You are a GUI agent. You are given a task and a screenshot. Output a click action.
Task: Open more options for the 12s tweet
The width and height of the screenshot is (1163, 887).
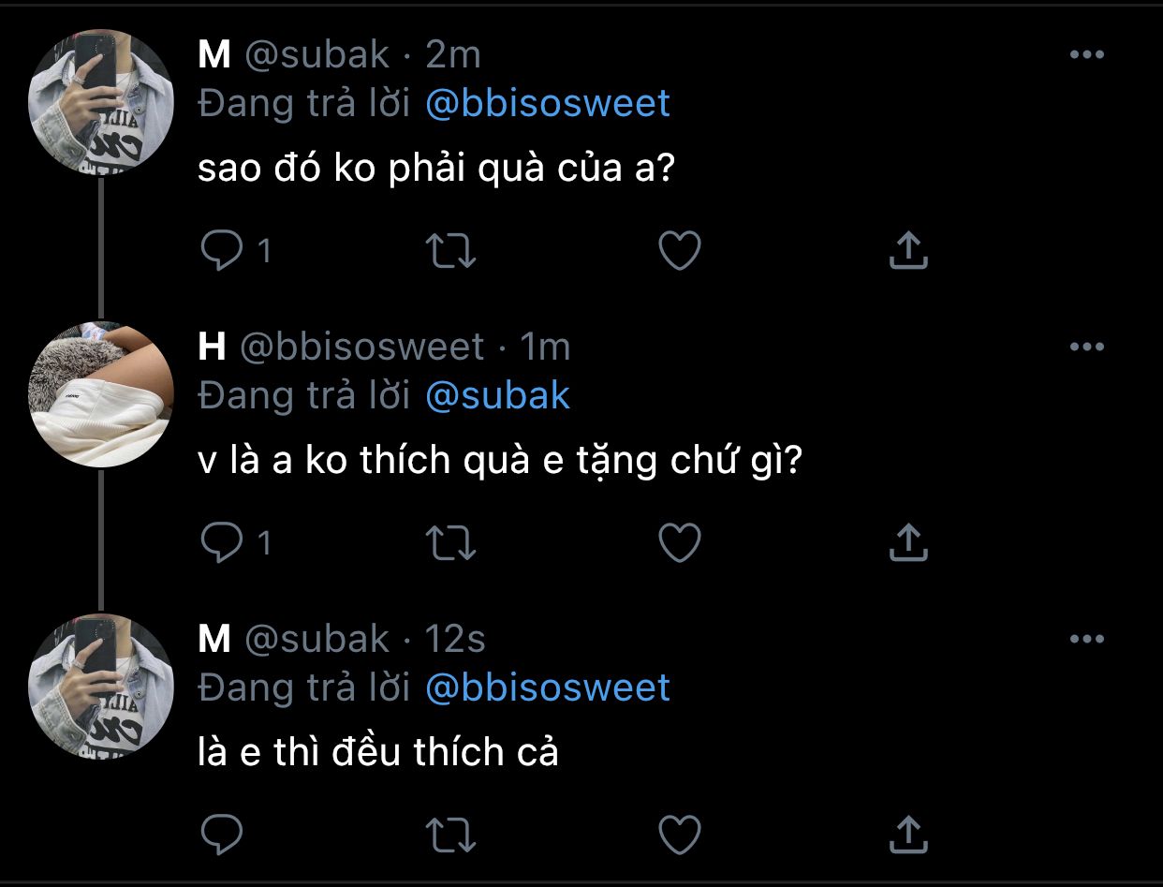[x=1086, y=640]
